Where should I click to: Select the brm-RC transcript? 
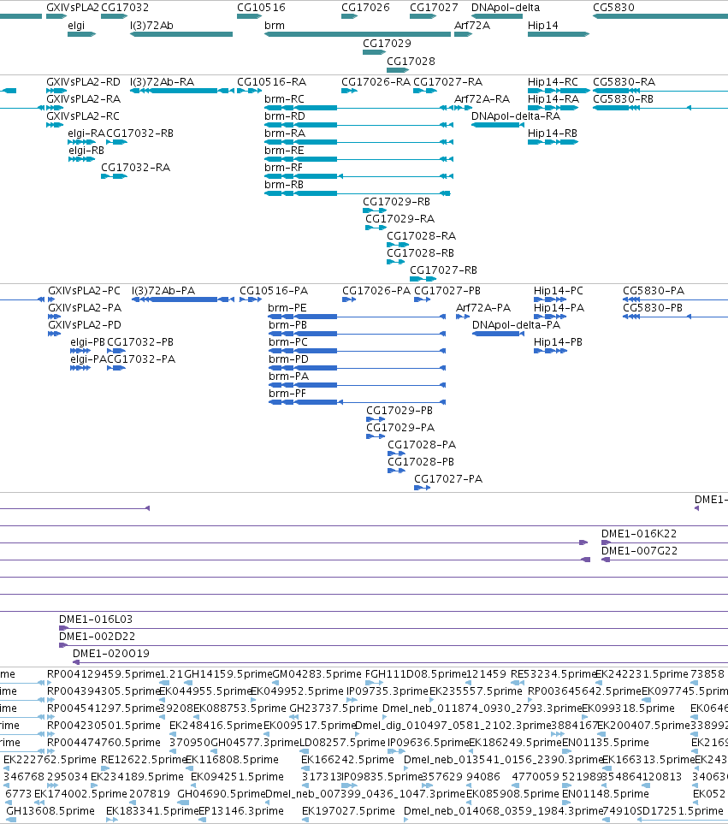click(358, 108)
